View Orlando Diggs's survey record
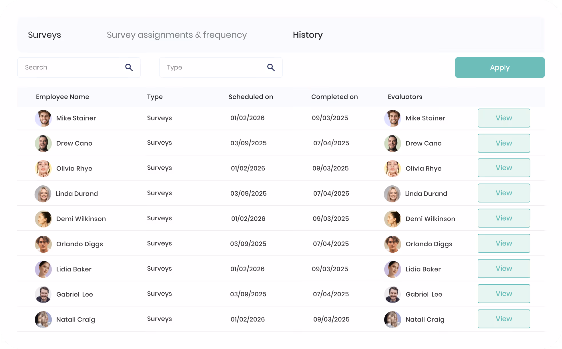Image resolution: width=562 pixels, height=349 pixels. (504, 243)
